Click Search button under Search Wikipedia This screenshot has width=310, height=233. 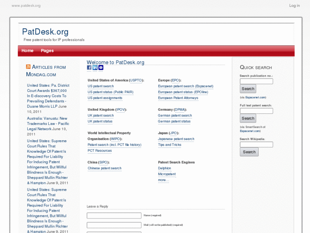pyautogui.click(x=249, y=152)
